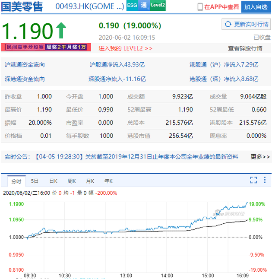Click 更多>> announcements link

[x=260, y=157]
